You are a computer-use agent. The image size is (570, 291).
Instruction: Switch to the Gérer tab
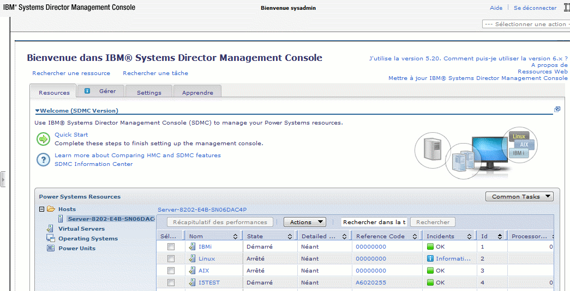coord(101,91)
